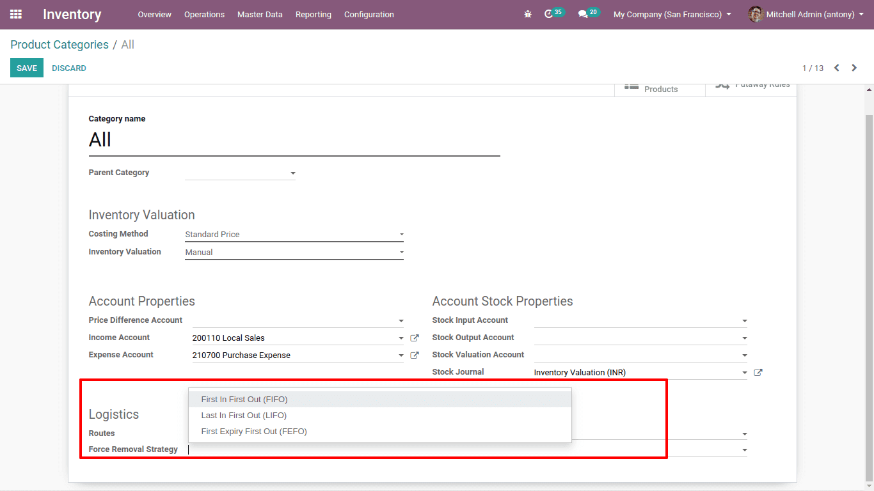Click the Putaway Rules stat button
874x491 pixels.
tap(751, 90)
